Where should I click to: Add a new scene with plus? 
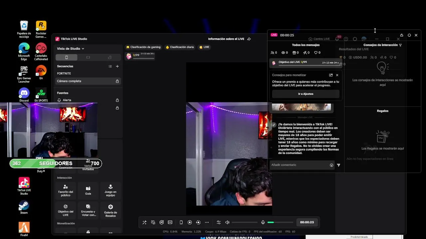(117, 66)
